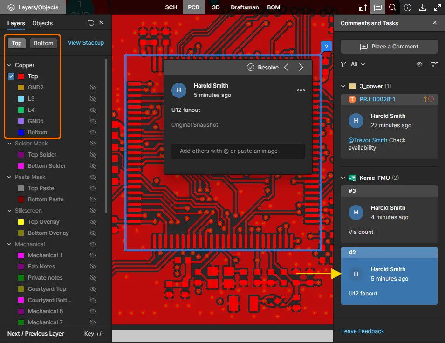This screenshot has width=445, height=343.
Task: Open the View Stackup link
Action: point(86,43)
